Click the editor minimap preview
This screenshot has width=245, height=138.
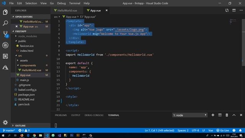(233, 21)
